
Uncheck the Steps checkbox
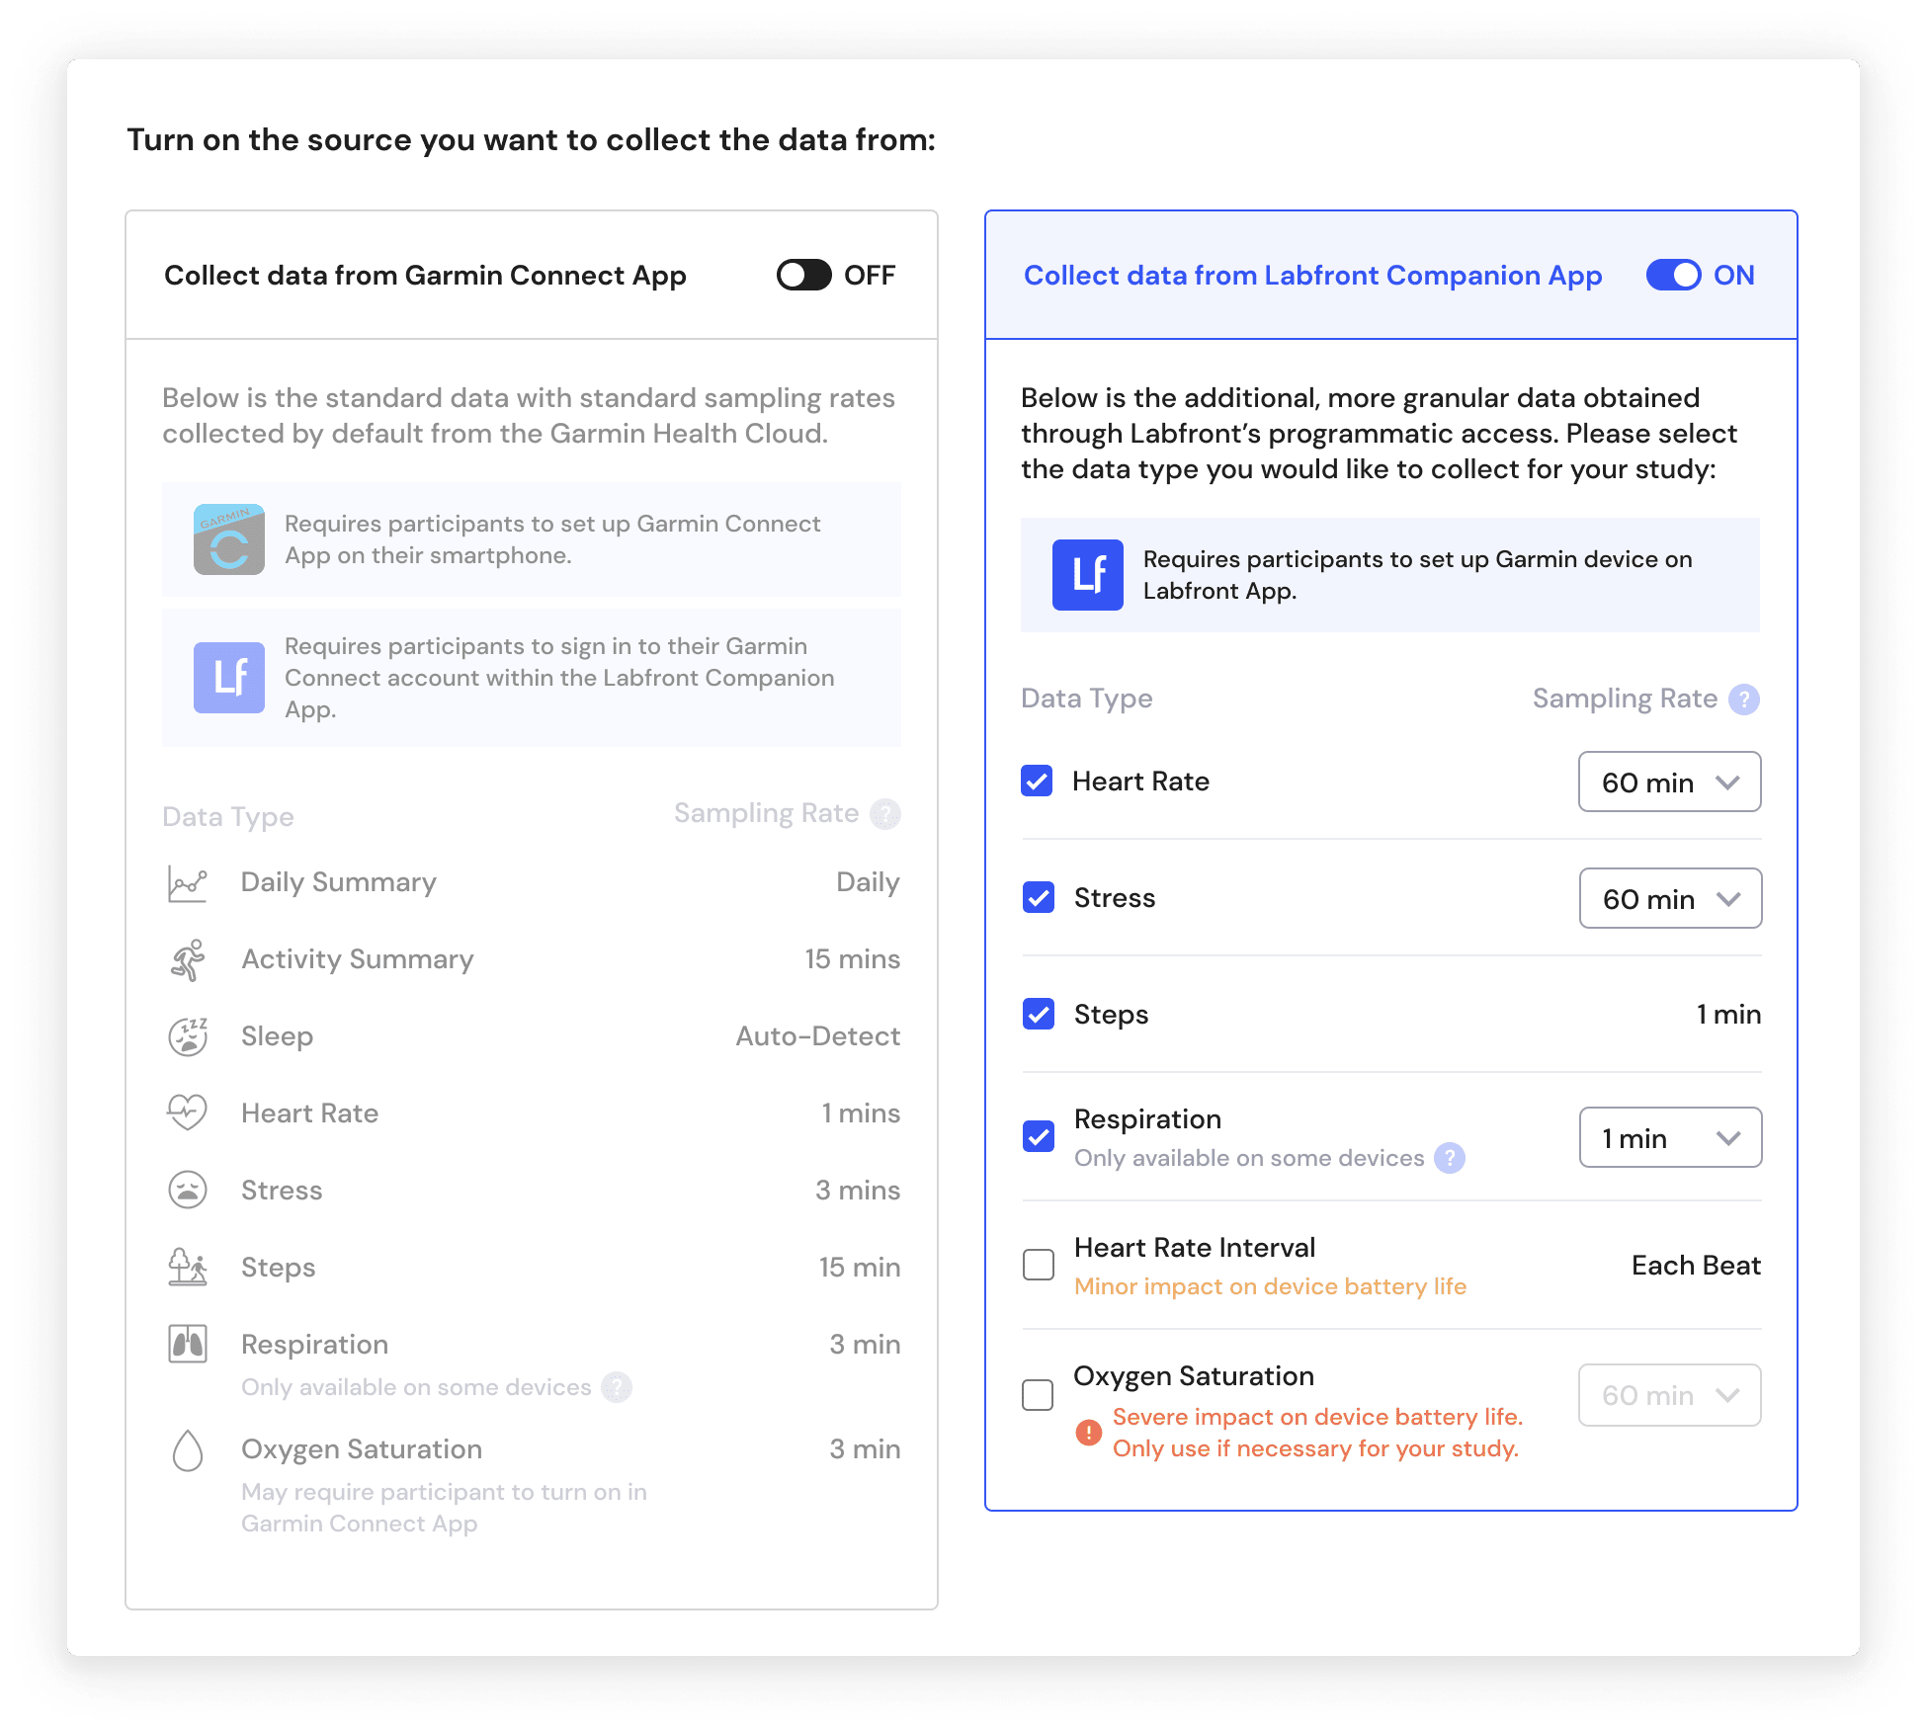coord(1039,1015)
